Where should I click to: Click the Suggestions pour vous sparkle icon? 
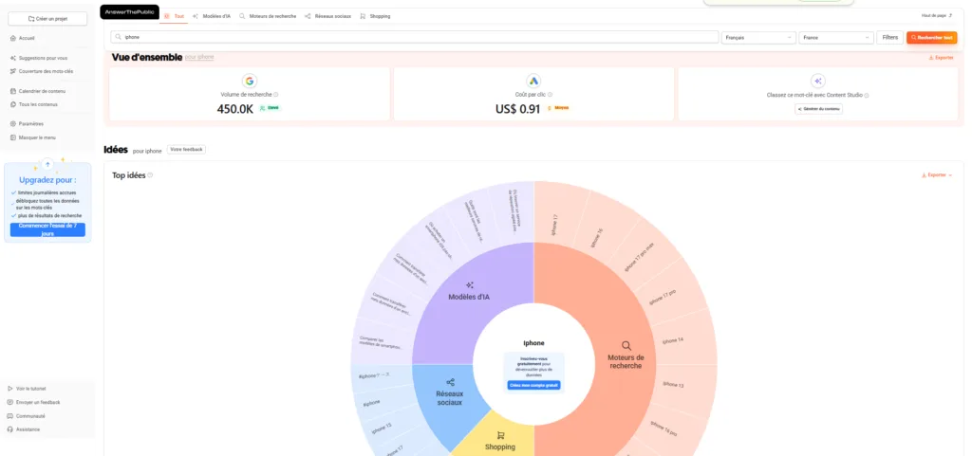[x=13, y=58]
